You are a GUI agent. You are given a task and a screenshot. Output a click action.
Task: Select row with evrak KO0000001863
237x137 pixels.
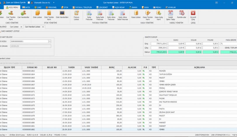(119, 71)
